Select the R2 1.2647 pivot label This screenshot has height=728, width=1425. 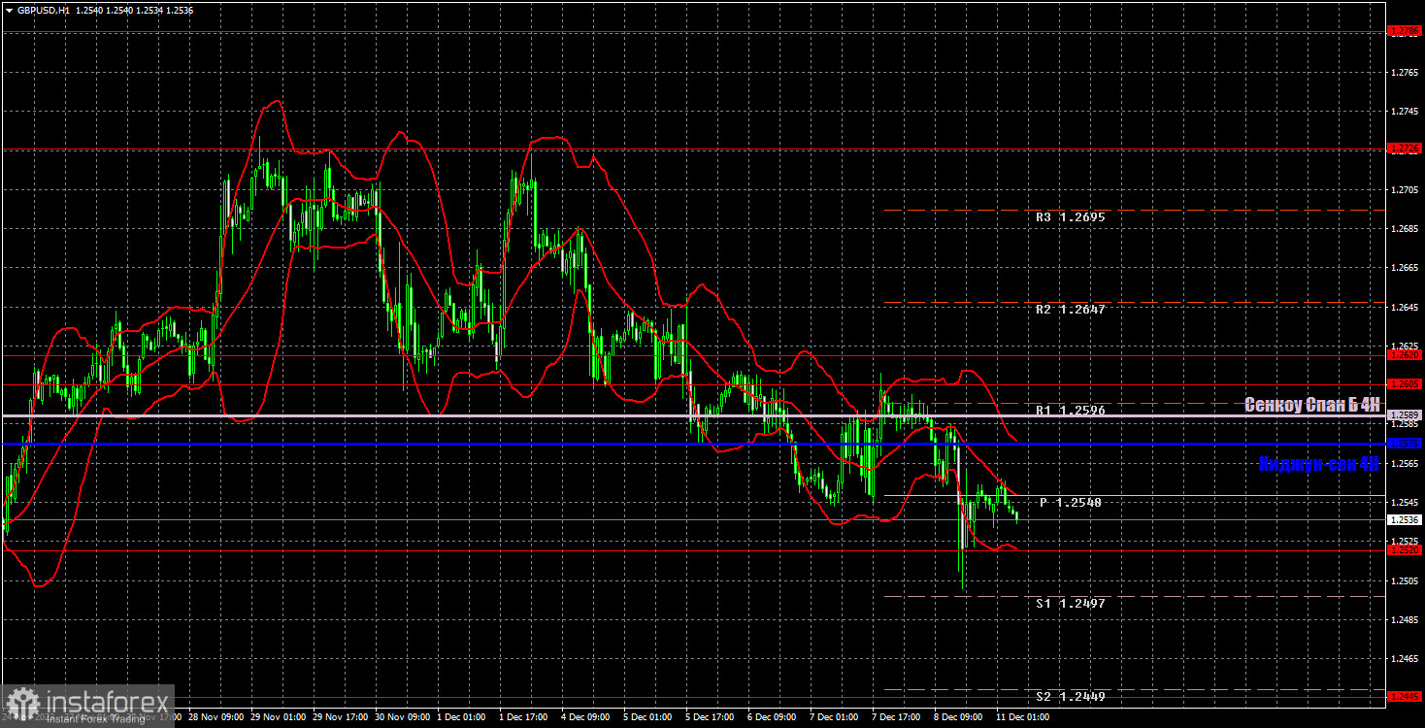tap(1069, 310)
